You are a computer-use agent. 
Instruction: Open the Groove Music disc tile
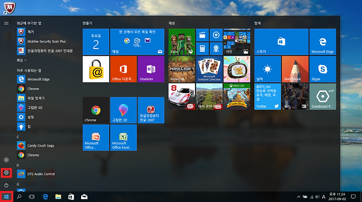(216, 35)
